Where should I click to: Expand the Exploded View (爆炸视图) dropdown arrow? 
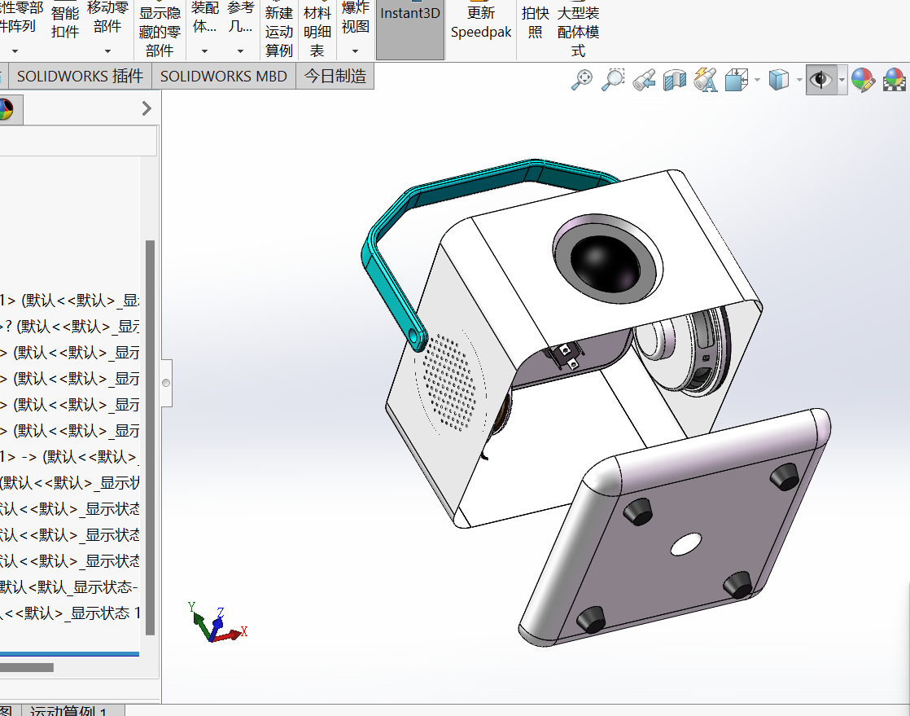(355, 51)
